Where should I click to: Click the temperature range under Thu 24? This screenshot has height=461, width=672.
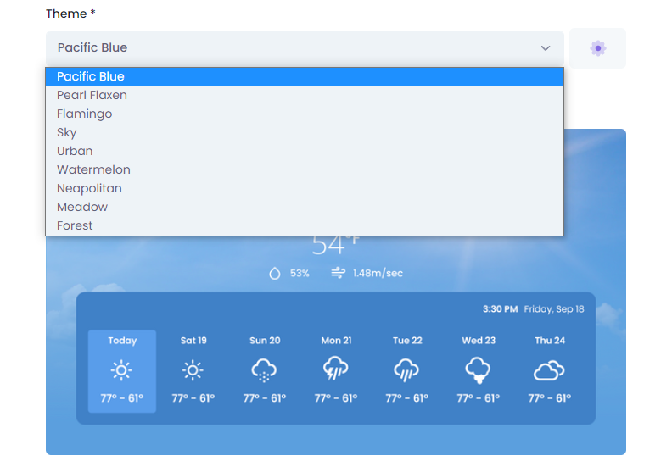point(550,398)
